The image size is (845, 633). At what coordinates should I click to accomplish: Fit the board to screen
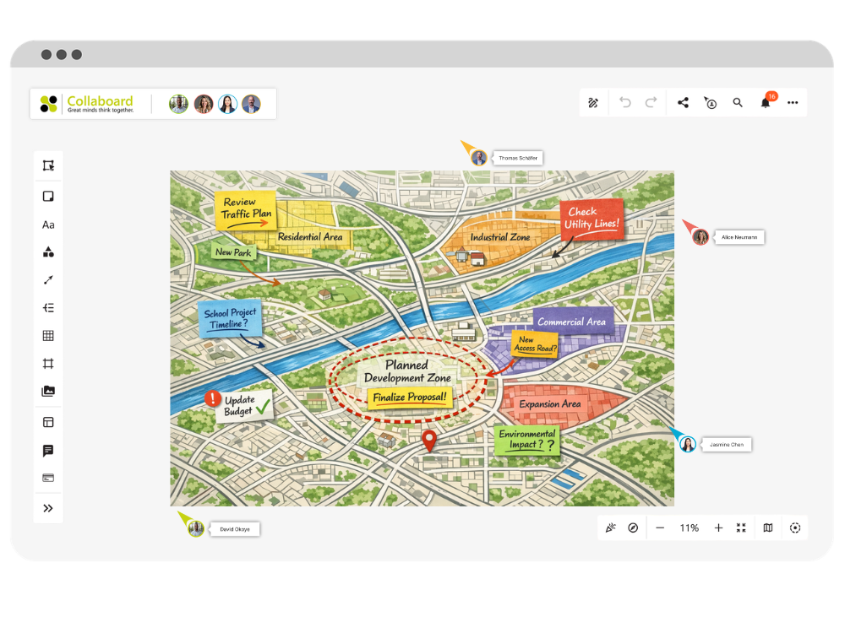click(741, 527)
